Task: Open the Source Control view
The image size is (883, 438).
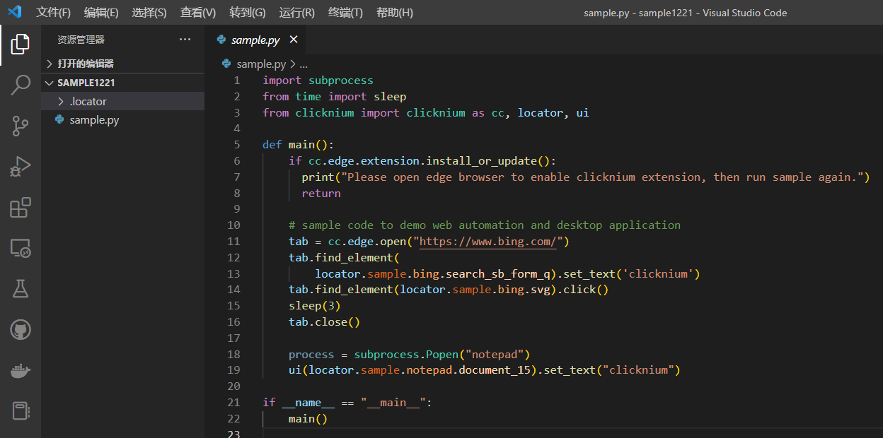Action: 20,126
